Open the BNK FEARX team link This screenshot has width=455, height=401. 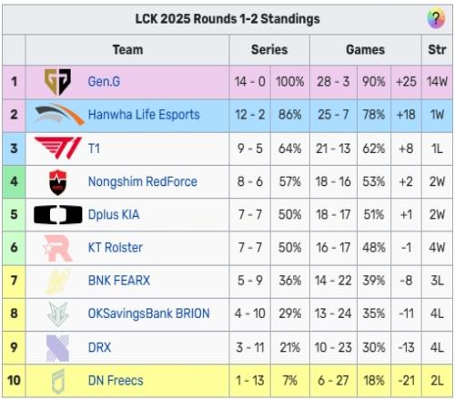tap(119, 281)
